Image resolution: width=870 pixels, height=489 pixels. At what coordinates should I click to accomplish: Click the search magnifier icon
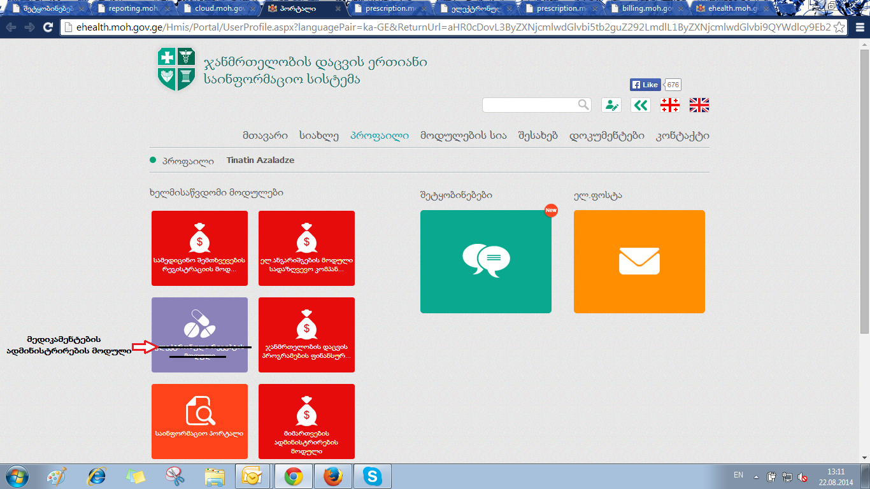(x=583, y=105)
